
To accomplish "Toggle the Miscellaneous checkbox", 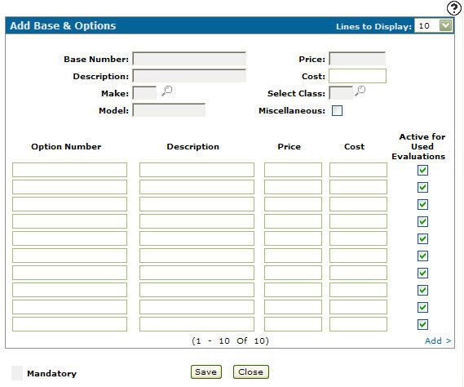I will click(x=337, y=110).
